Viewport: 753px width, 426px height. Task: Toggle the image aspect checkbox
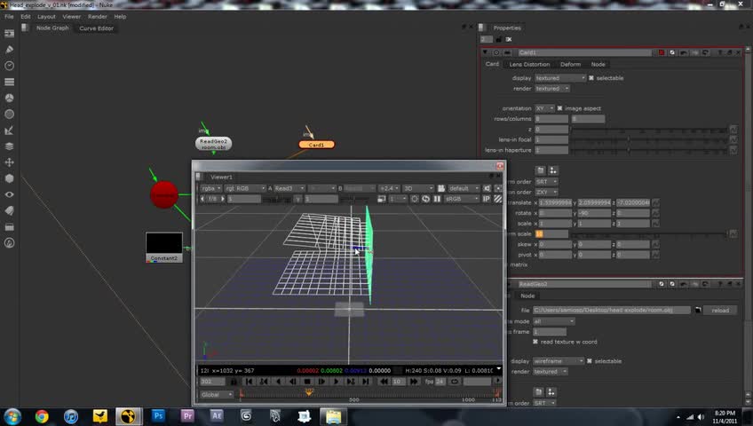(559, 108)
